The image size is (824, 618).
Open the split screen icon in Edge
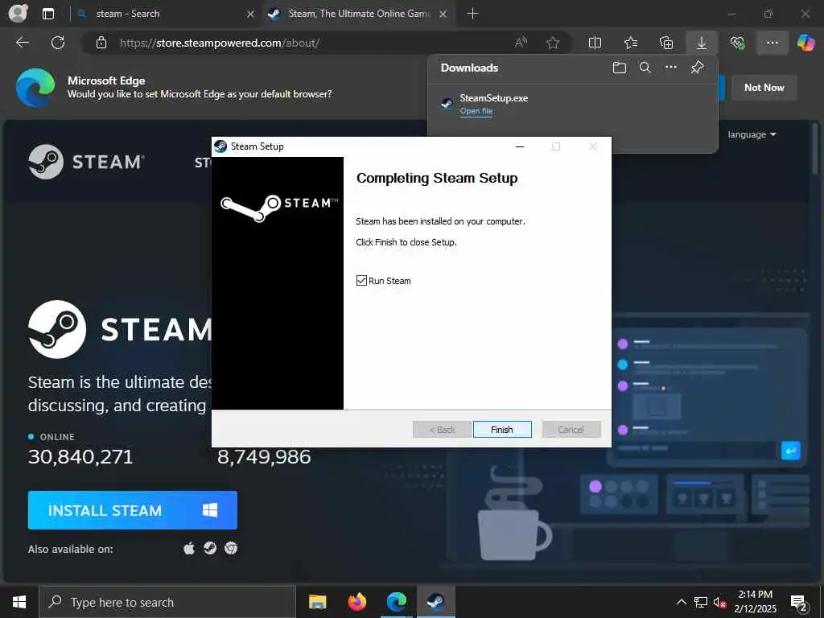[595, 43]
